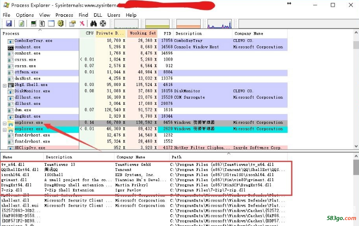Image resolution: width=359 pixels, height=226 pixels.
Task: Open the Properties toolbar icon
Action: click(72, 23)
